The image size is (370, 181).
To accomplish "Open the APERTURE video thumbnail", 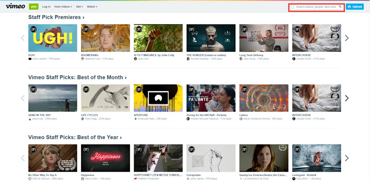I will pyautogui.click(x=158, y=98).
